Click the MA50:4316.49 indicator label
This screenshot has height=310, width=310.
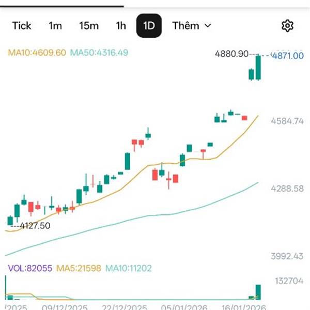tap(99, 52)
